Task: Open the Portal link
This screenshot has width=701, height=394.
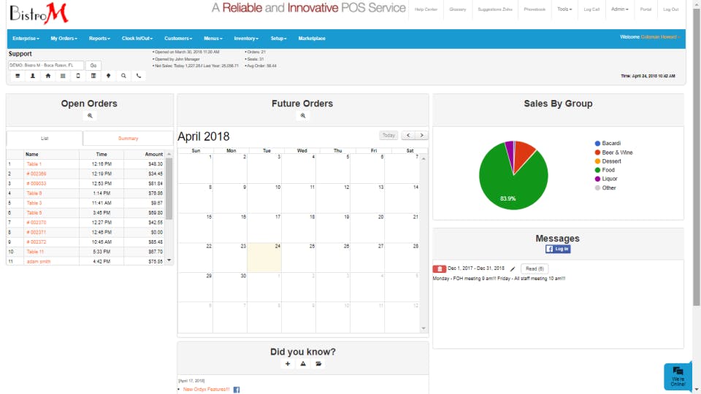Action: coord(646,9)
